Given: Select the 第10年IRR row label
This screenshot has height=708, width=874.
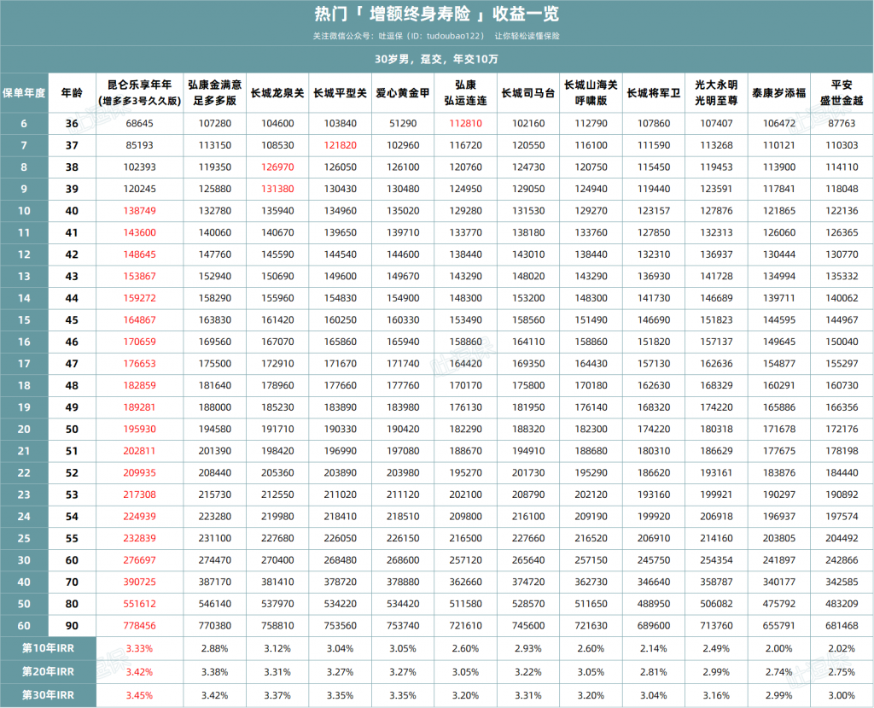Looking at the screenshot, I should coord(48,648).
